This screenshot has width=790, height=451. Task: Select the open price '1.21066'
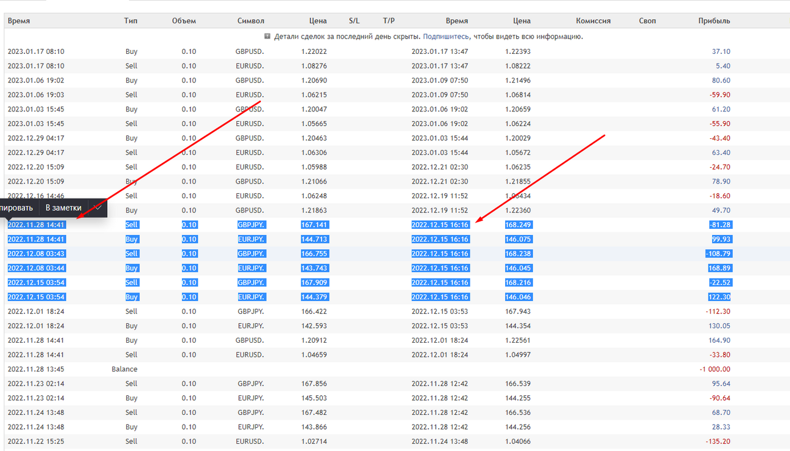[314, 181]
